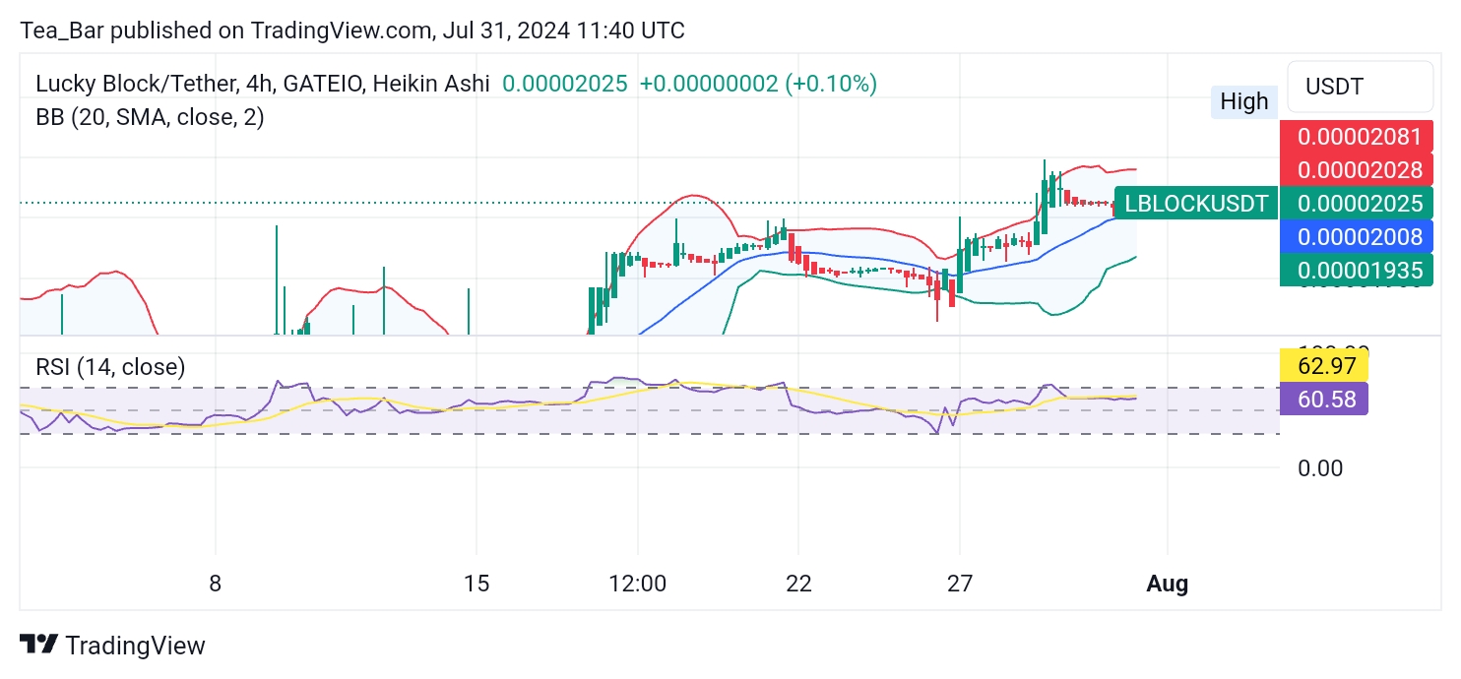
Task: Click the blue 0.00002008 basis label
Action: click(x=1356, y=236)
